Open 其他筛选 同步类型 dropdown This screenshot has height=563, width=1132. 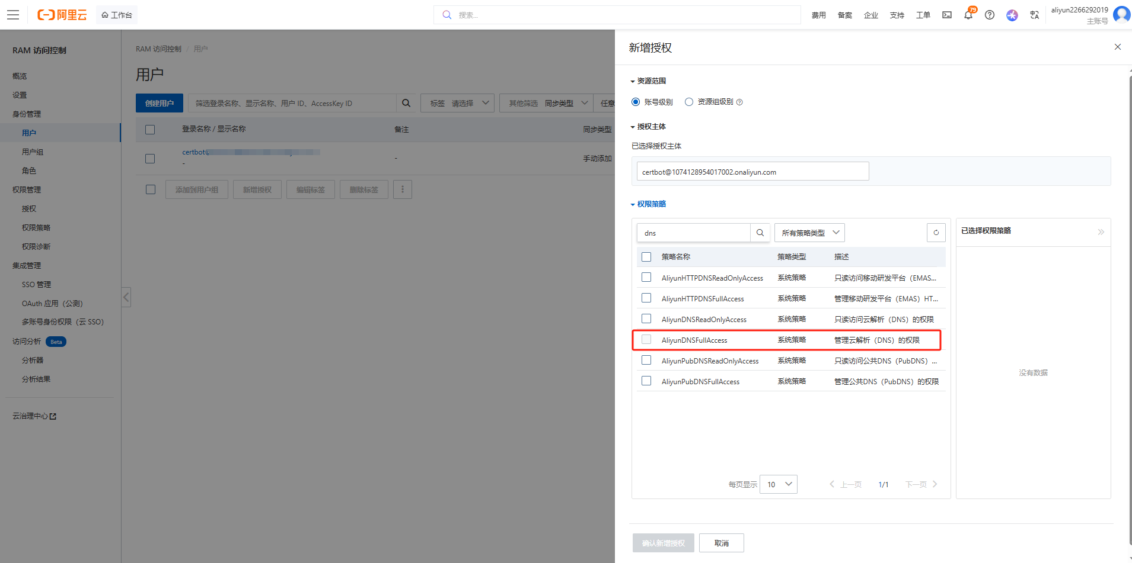(x=546, y=103)
